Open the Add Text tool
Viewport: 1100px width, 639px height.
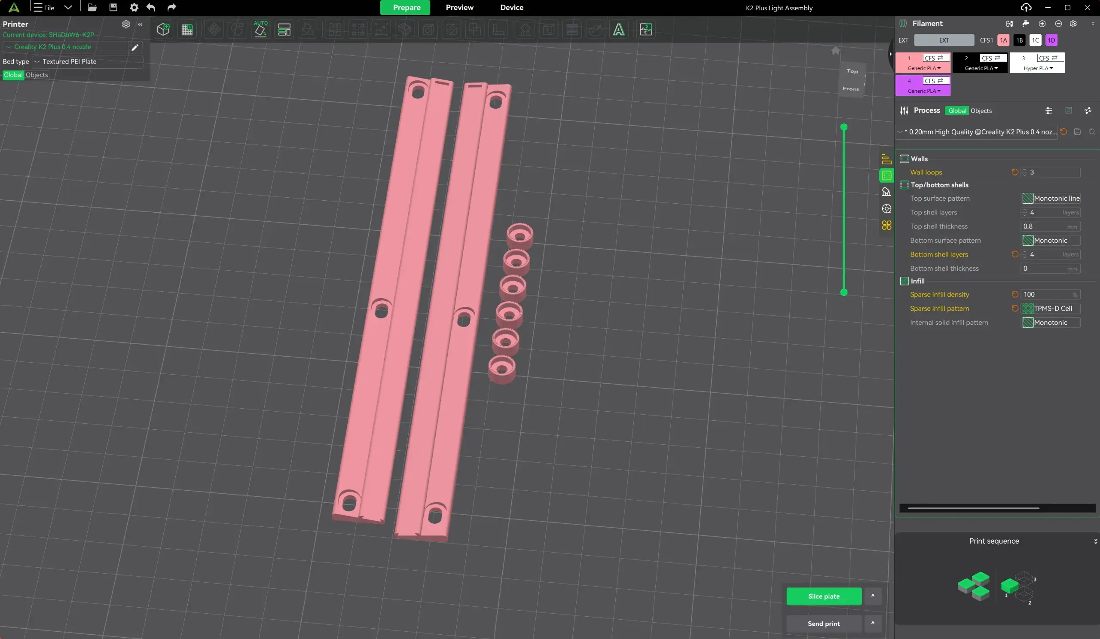click(x=619, y=29)
